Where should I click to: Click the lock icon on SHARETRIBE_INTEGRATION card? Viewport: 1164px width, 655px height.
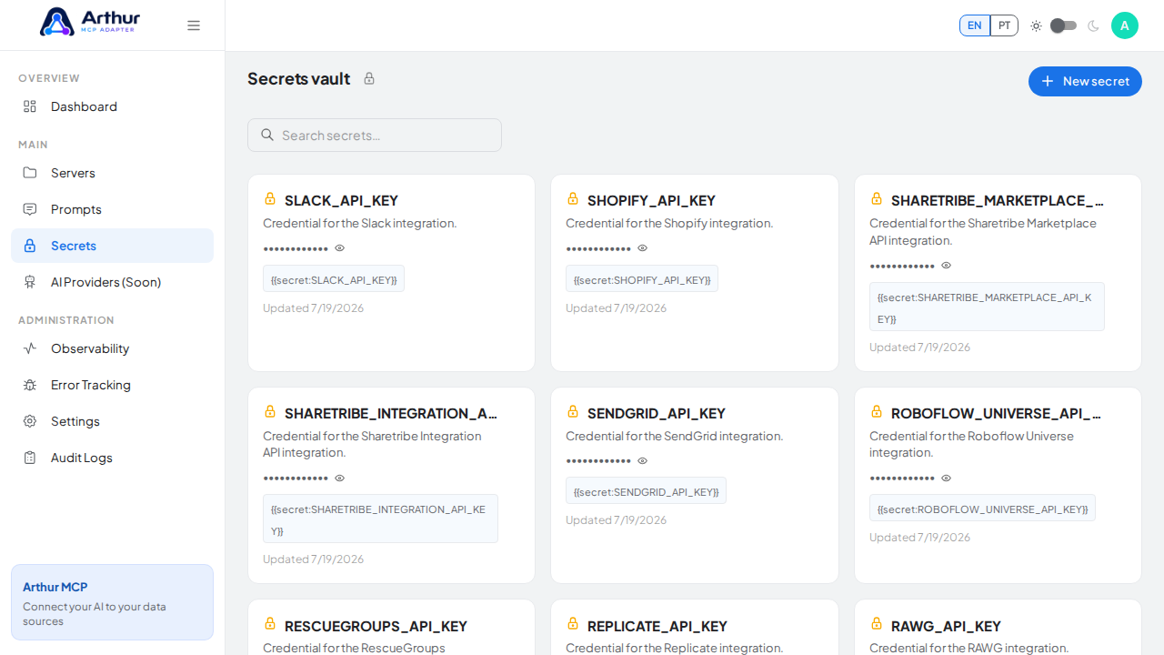(x=270, y=411)
